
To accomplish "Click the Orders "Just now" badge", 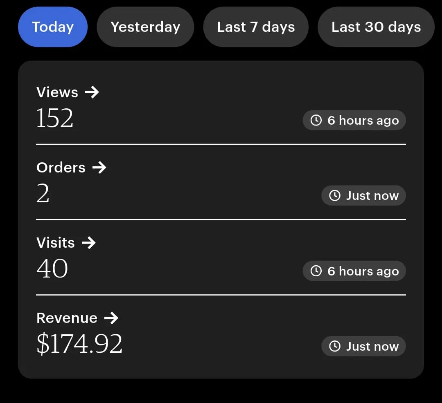I will pos(363,196).
